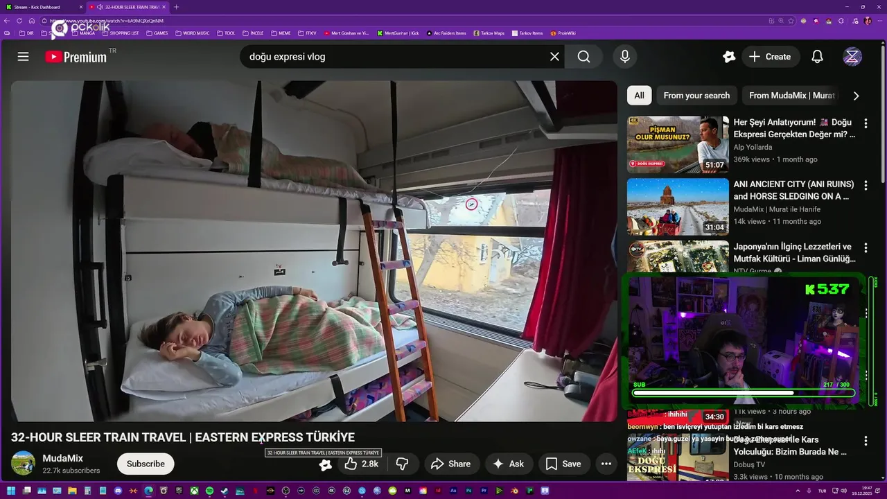
Task: Go back with browser back arrow
Action: click(x=7, y=21)
